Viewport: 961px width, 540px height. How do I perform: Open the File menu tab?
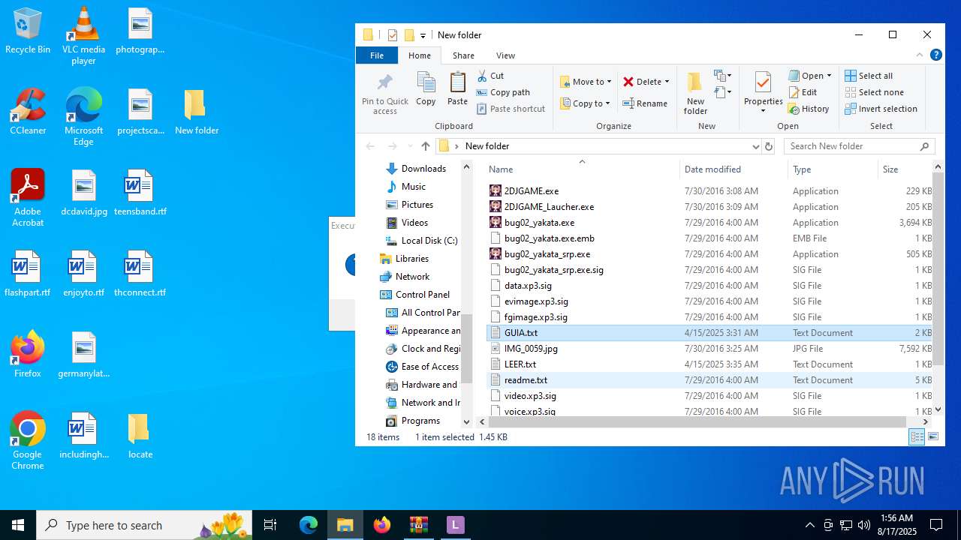point(377,55)
